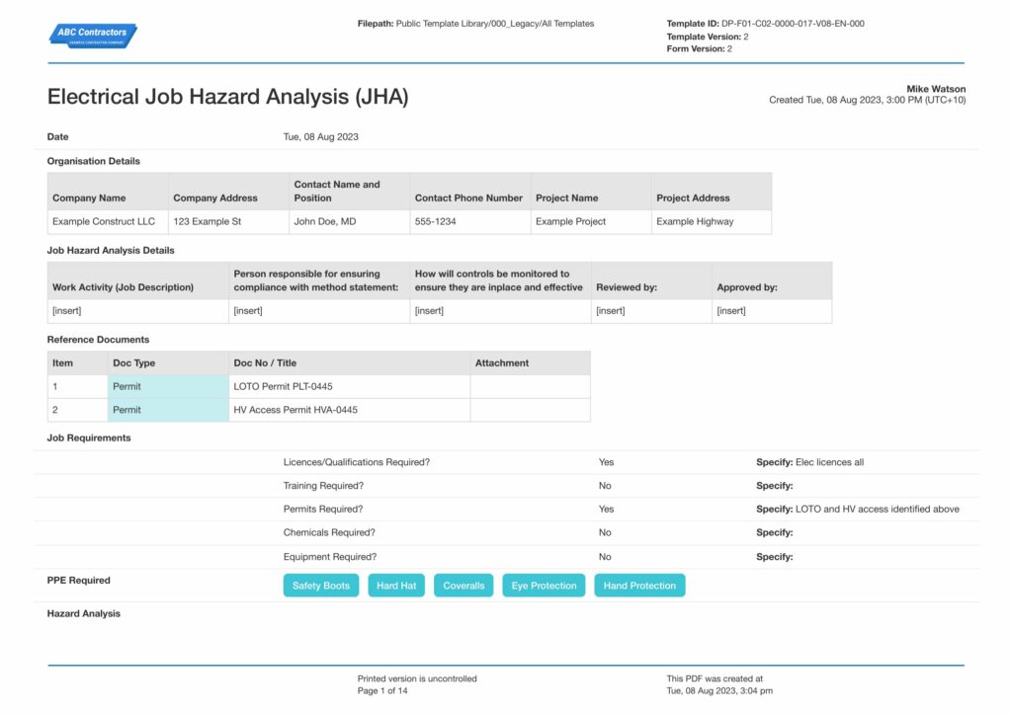Click the PPE Required label

tap(79, 581)
